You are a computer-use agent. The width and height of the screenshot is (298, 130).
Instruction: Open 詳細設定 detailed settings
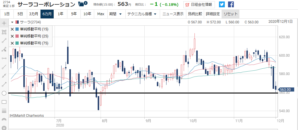click(213, 14)
